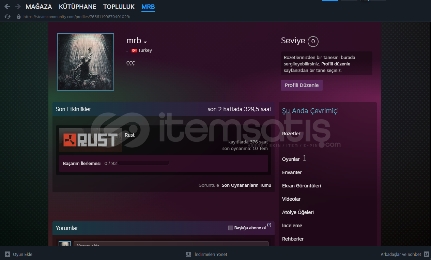The image size is (431, 260).
Task: Open Son Oynananların Tümü link
Action: [x=246, y=185]
